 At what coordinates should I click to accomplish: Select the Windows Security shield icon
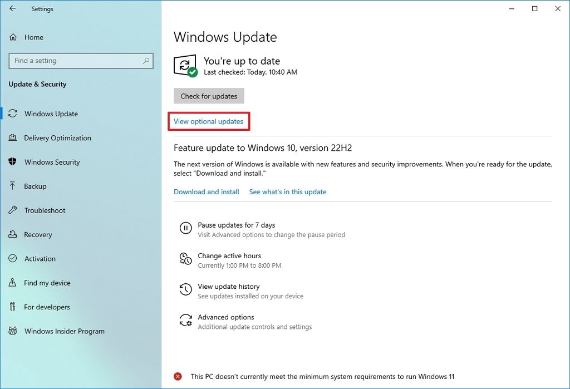(x=13, y=162)
